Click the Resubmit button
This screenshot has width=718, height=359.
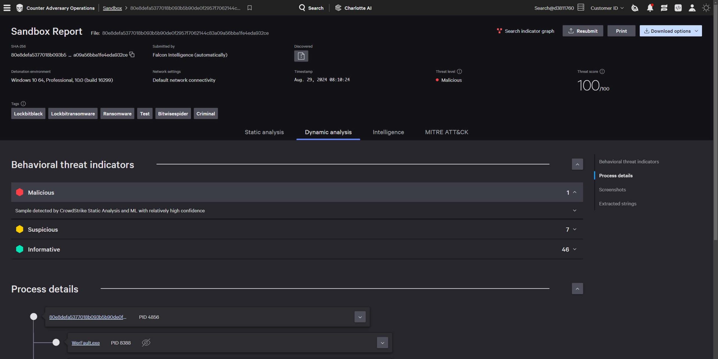click(583, 31)
